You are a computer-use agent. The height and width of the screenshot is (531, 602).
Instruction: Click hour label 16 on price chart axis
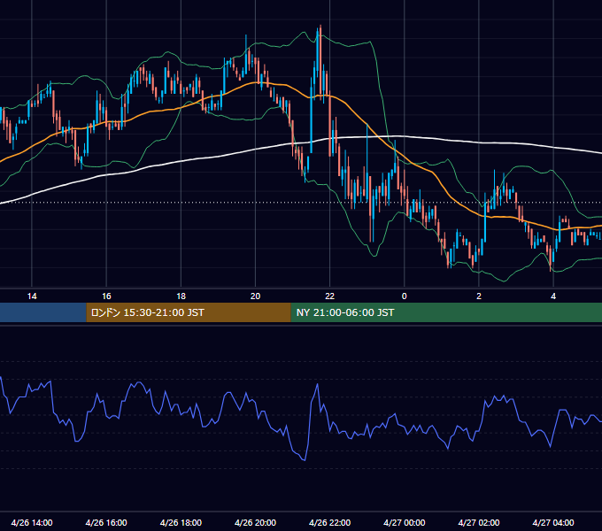(x=106, y=296)
